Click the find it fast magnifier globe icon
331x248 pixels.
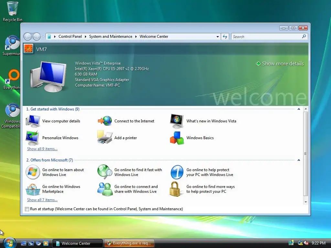point(105,172)
